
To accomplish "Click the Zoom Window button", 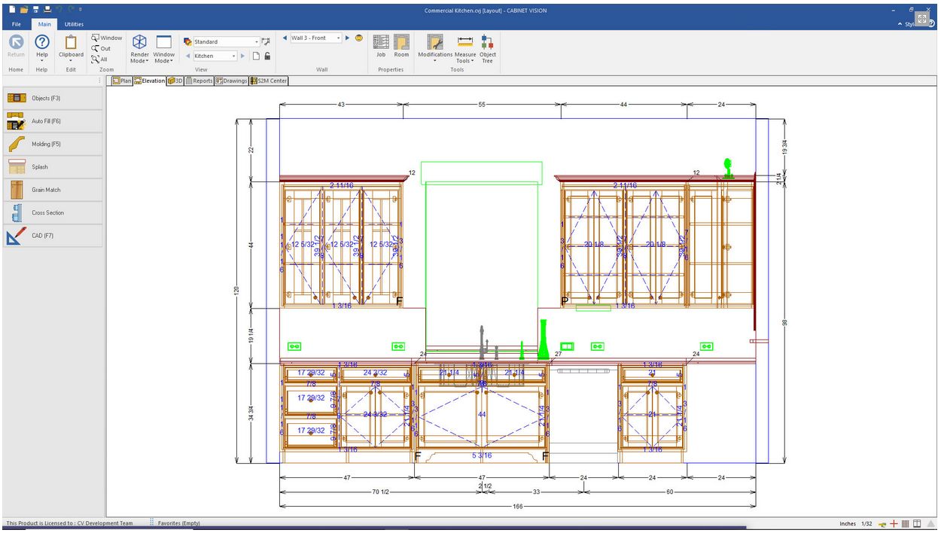I will (106, 38).
